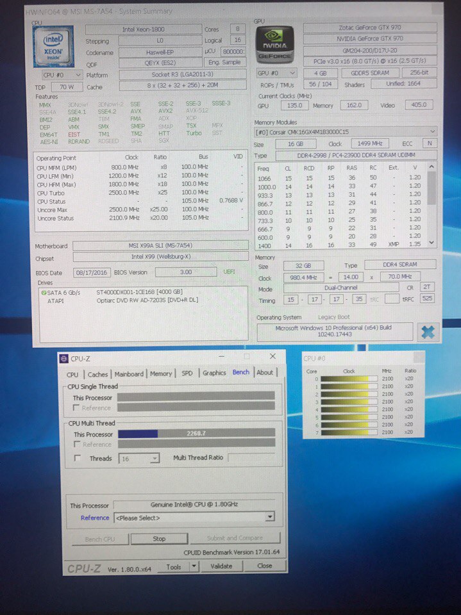Switch to the Caches tab
The image size is (461, 615).
pos(97,374)
